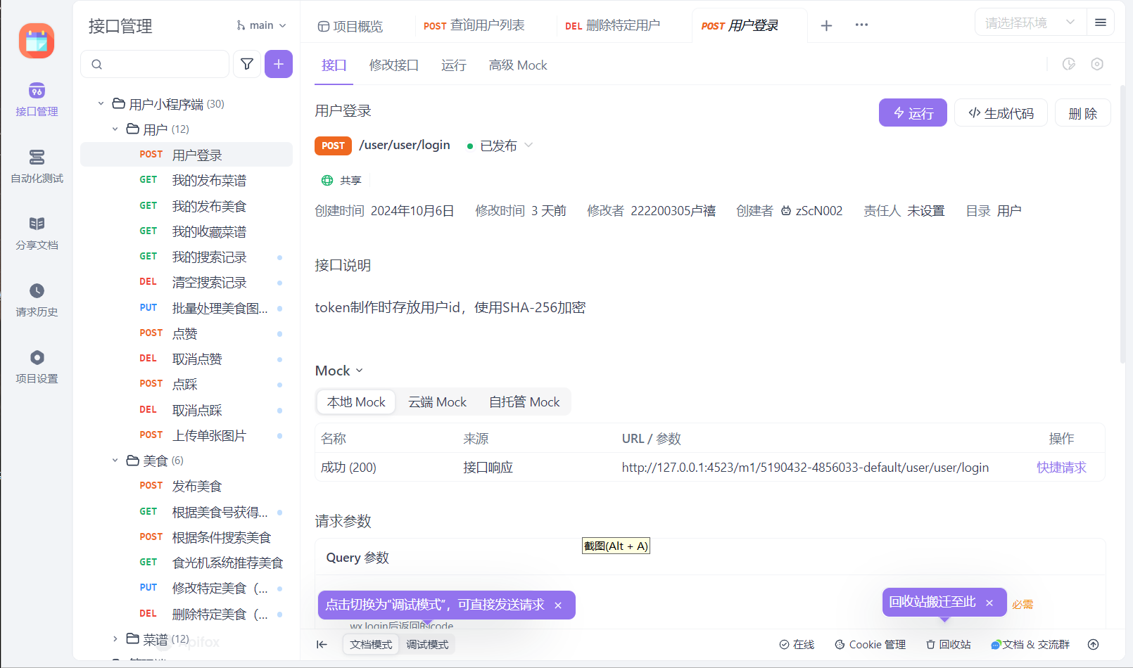Open the 项目设置 sidebar section
The height and width of the screenshot is (668, 1133).
(37, 367)
